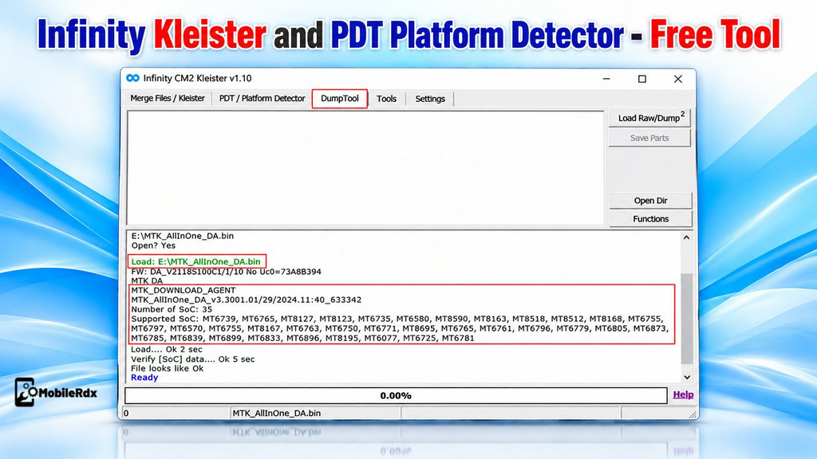Image resolution: width=817 pixels, height=459 pixels.
Task: Switch to PDT / Platform Detector tab
Action: [x=262, y=98]
